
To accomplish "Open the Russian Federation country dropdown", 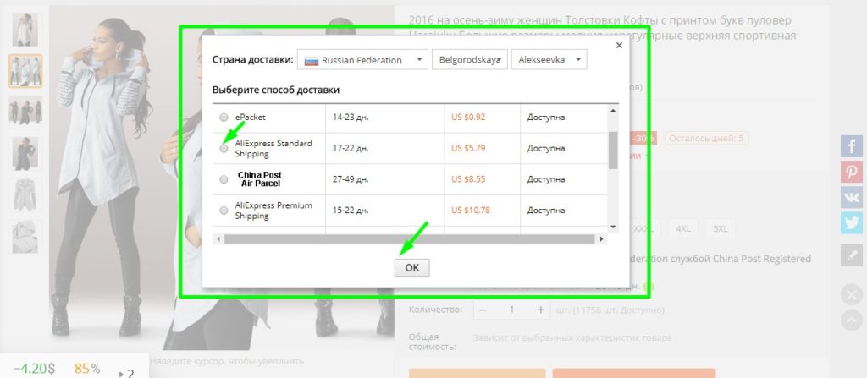I will (x=362, y=60).
